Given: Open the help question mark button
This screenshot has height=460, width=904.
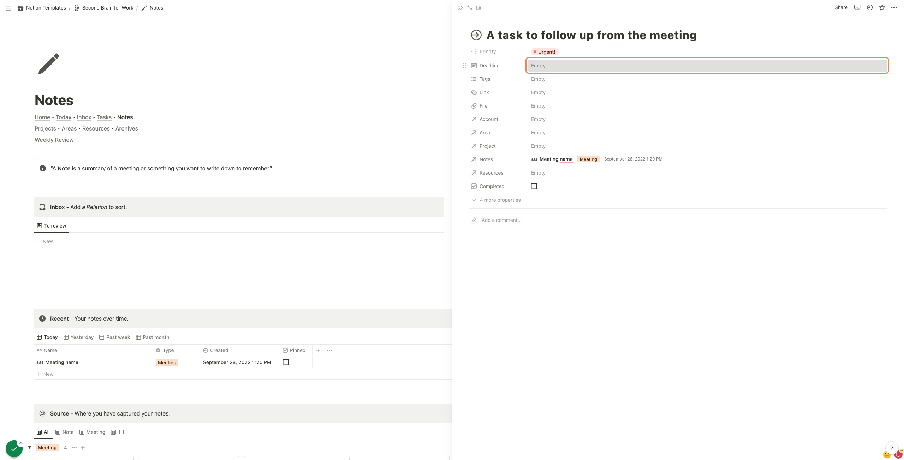Looking at the screenshot, I should (892, 448).
